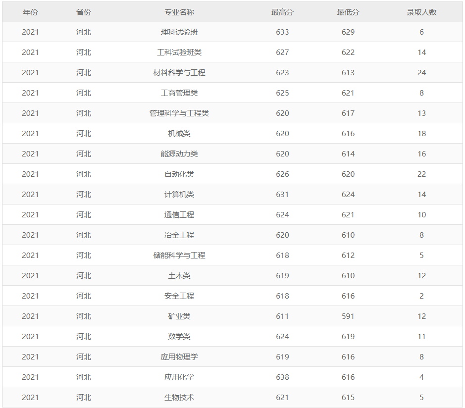
Task: Click the 年份 column header
Action: tap(30, 12)
